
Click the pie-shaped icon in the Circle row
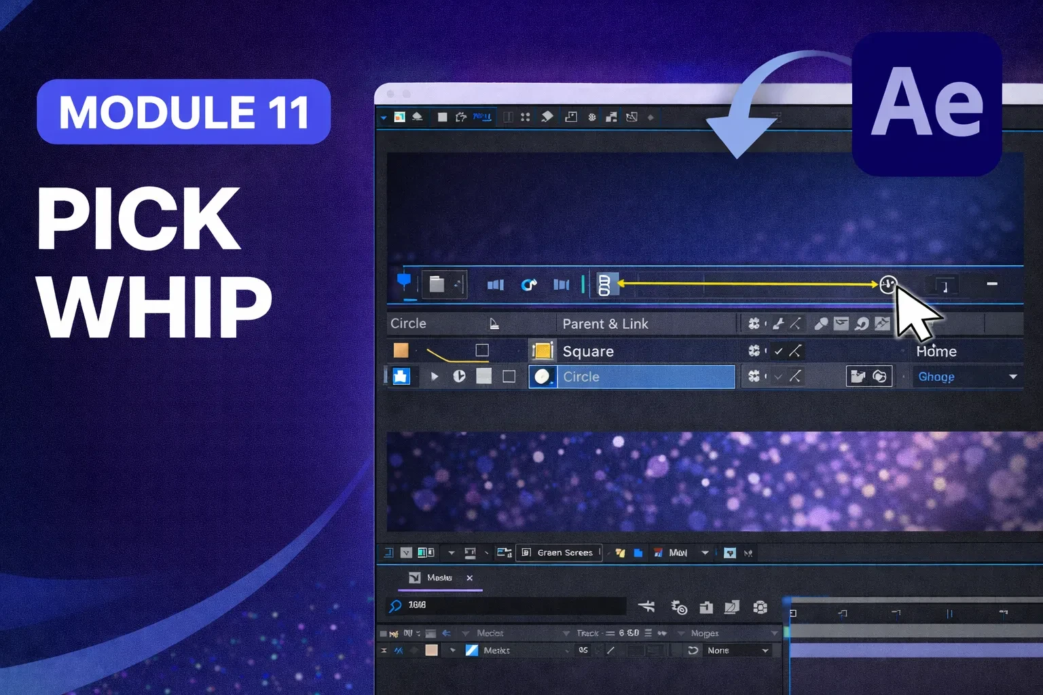click(x=459, y=376)
